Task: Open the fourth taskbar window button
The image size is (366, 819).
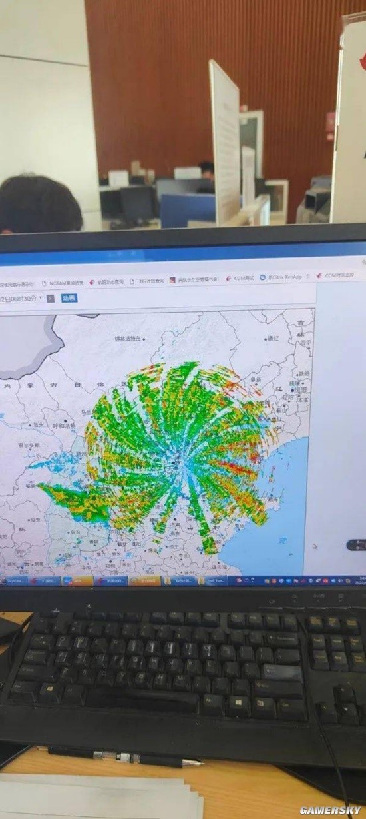Action: tap(111, 581)
